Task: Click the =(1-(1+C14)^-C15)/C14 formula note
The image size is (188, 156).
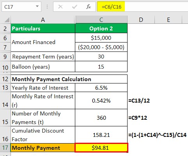Action: [x=158, y=135]
